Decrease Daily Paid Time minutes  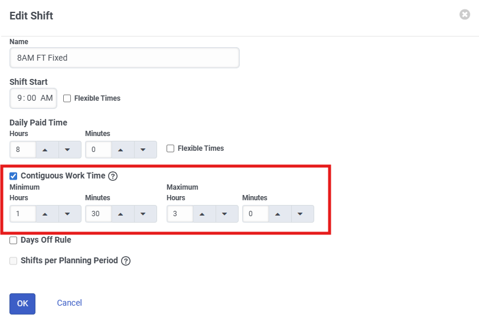tap(144, 150)
